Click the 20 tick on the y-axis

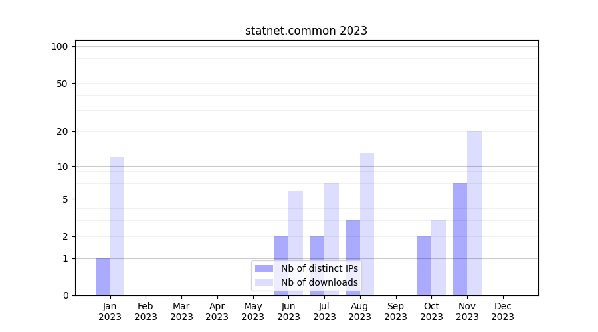click(x=62, y=131)
